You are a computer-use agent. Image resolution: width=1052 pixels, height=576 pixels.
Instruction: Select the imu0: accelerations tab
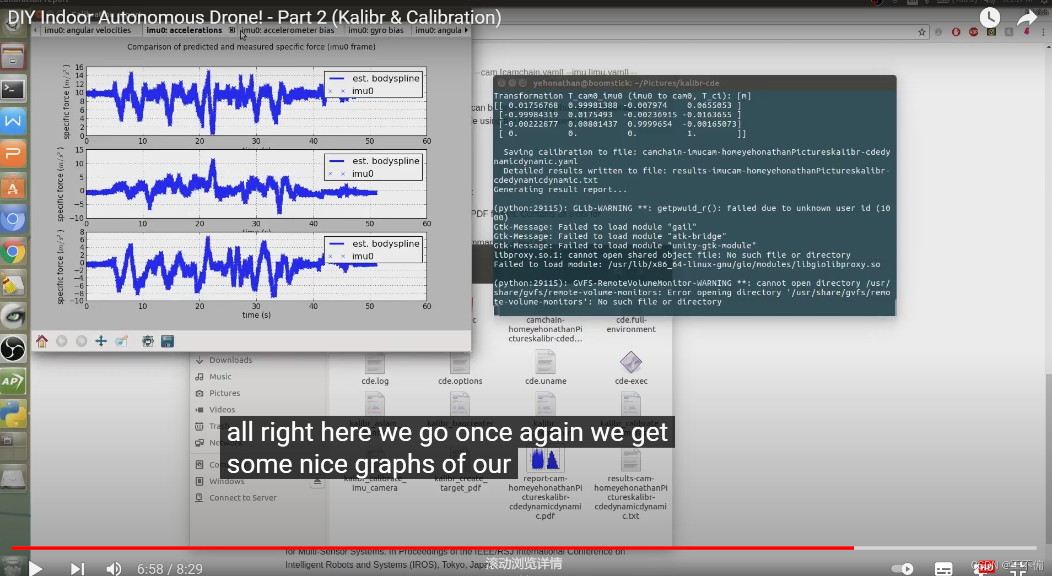click(184, 30)
